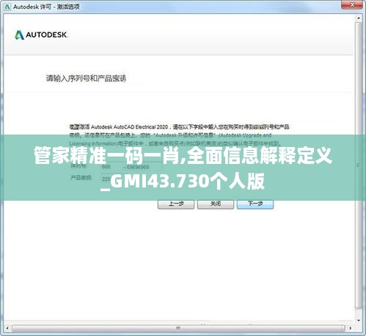The height and width of the screenshot is (336, 366).
Task: Click the 关闭 button
Action: [216, 204]
